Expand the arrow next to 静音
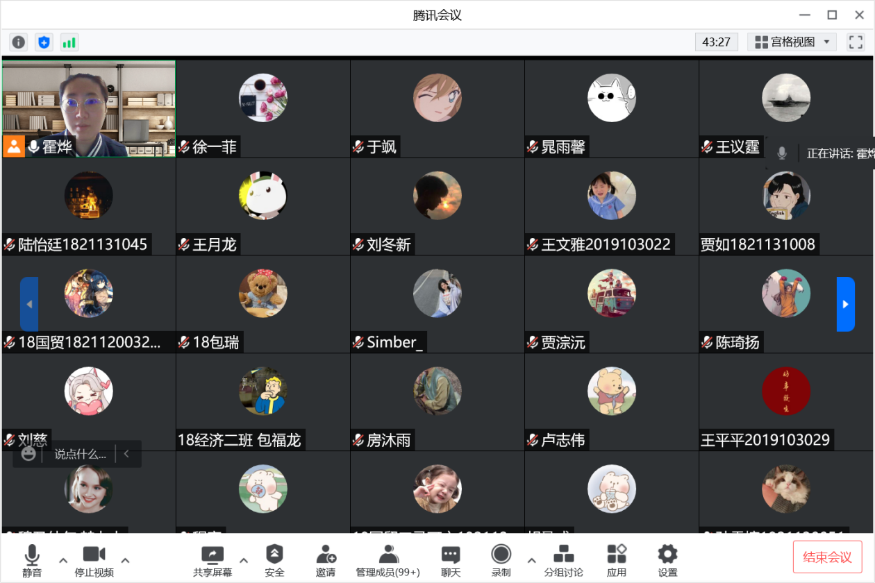This screenshot has width=875, height=583. point(62,560)
